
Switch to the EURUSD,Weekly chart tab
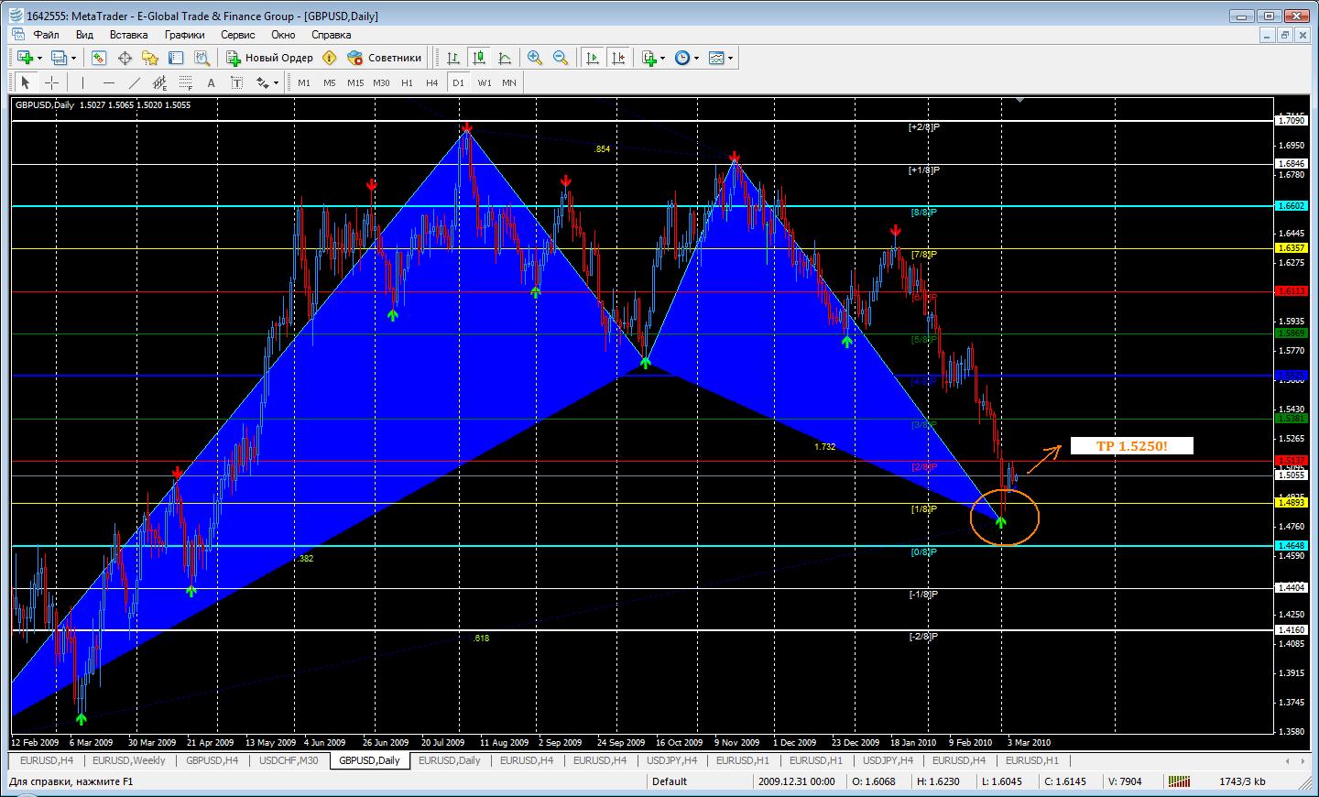click(129, 760)
